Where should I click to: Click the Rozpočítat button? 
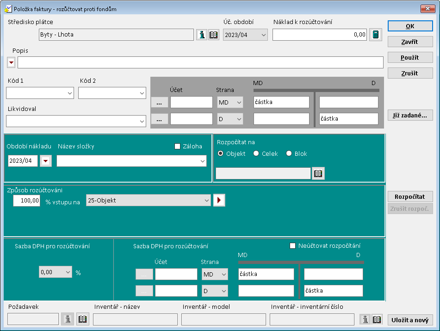click(x=410, y=196)
